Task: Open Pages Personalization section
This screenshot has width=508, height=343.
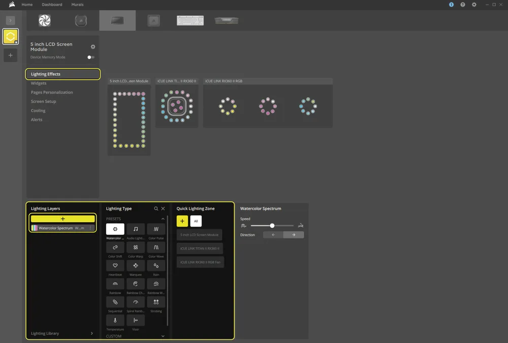Action: (52, 92)
